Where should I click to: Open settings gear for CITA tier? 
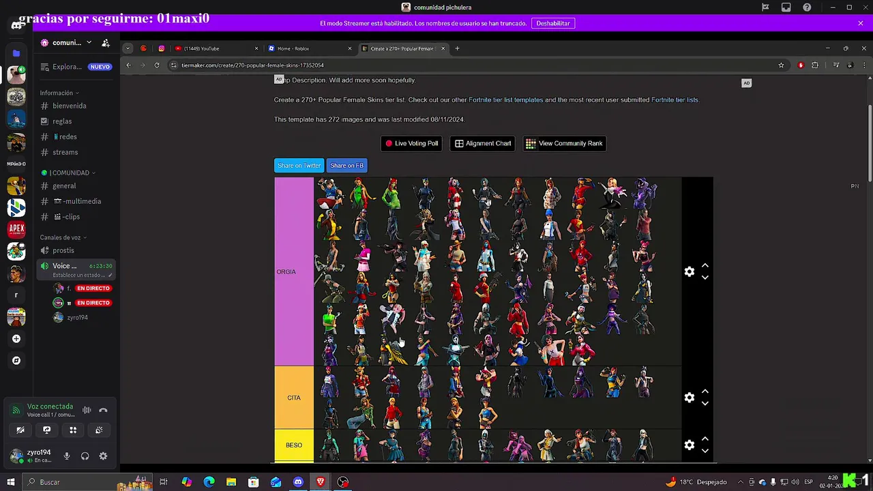(690, 398)
